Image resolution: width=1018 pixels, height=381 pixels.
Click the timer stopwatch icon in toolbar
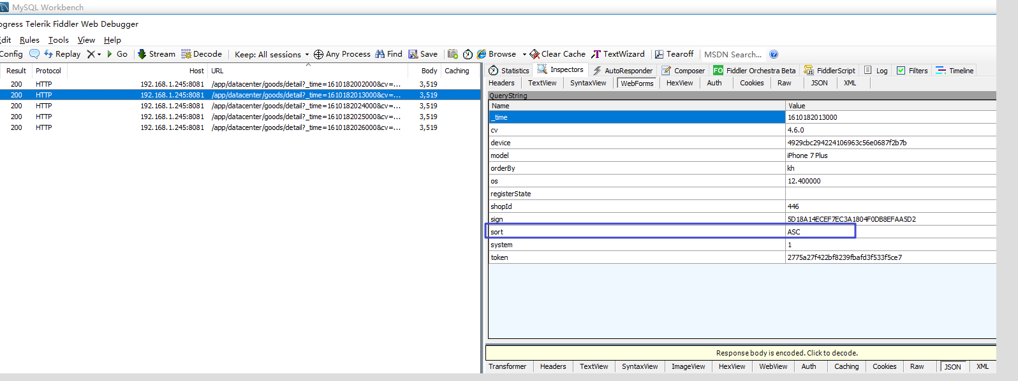coord(468,54)
